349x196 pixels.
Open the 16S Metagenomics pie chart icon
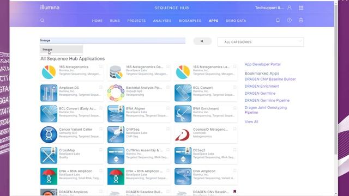(49, 72)
